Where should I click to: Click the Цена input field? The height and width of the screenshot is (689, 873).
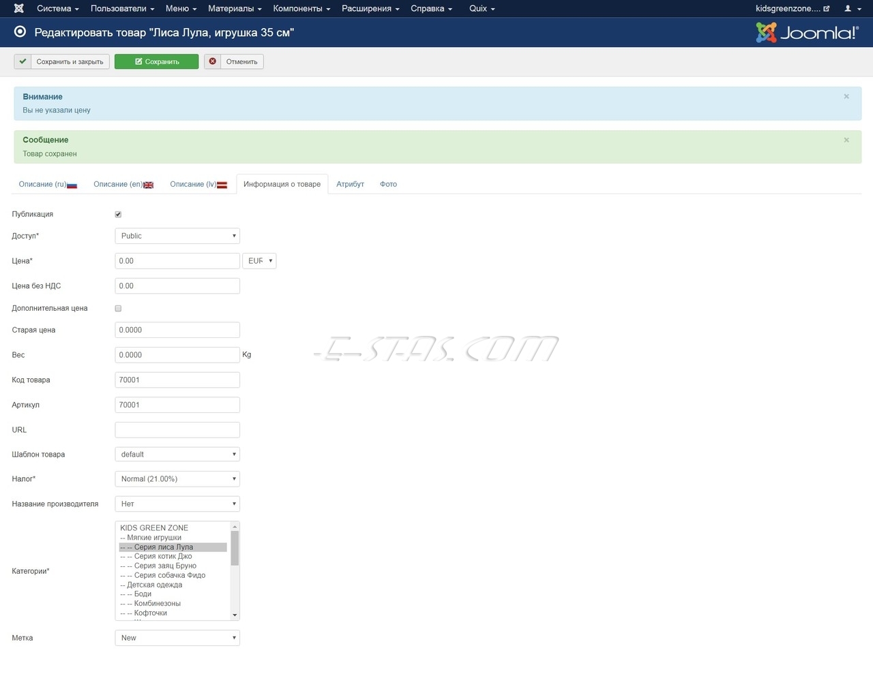tap(177, 261)
